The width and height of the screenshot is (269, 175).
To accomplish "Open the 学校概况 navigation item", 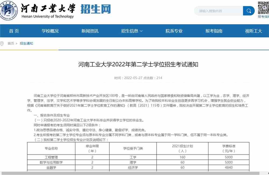I will [50, 31].
